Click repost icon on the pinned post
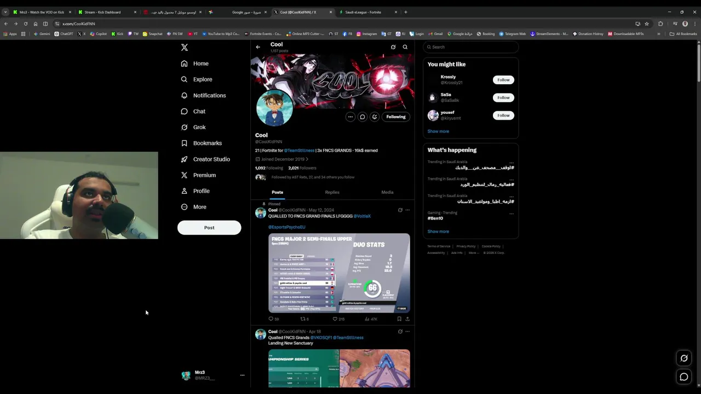This screenshot has height=394, width=701. [x=303, y=318]
